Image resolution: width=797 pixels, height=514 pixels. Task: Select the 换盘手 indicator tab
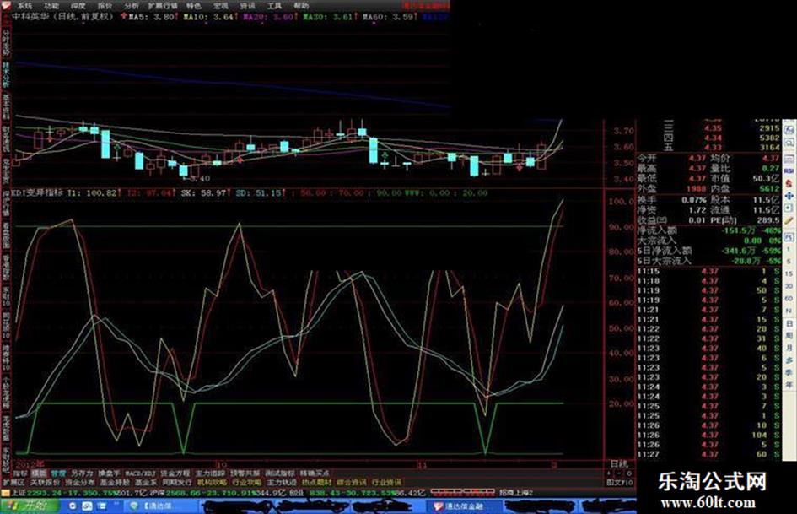(109, 473)
